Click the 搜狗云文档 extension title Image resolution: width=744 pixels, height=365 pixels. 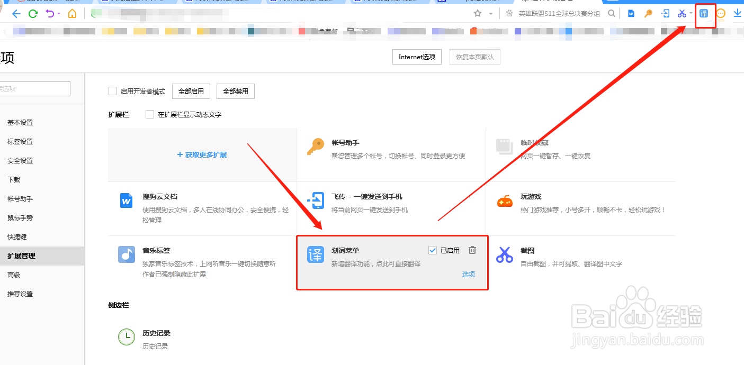click(160, 197)
